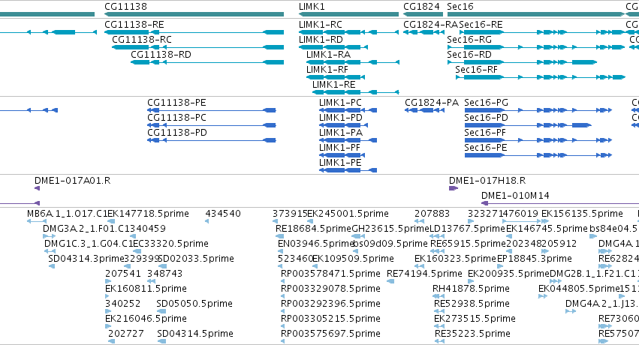The image size is (639, 345).
Task: Select the Sec16-RG transcript label
Action: coord(469,40)
